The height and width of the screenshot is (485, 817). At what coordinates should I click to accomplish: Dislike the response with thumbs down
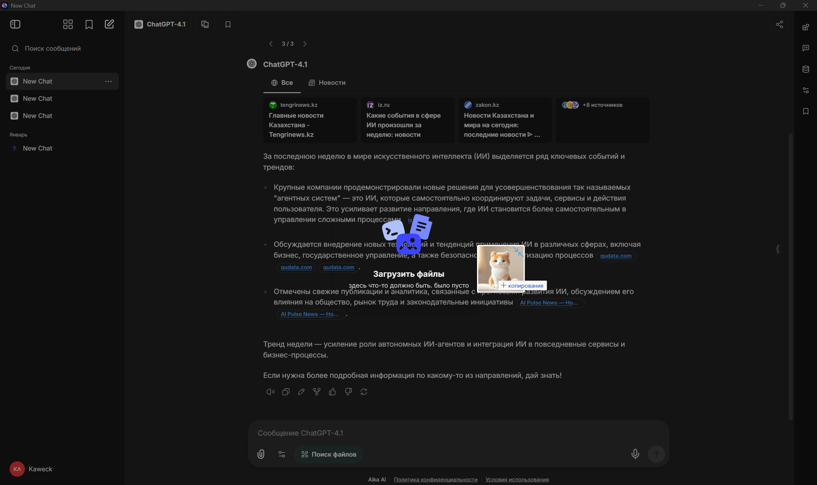(348, 392)
